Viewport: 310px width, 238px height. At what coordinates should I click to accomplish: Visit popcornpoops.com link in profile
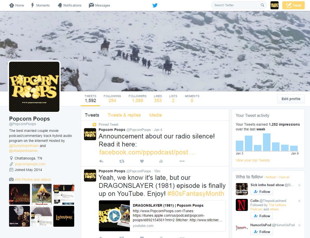(30, 164)
